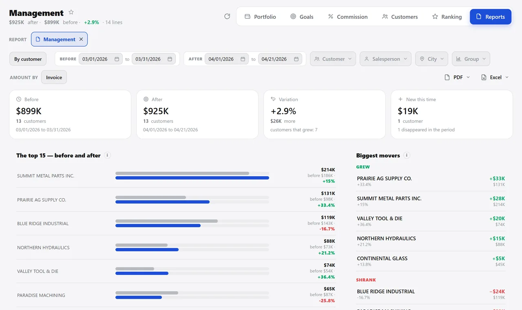The image size is (522, 310).
Task: Select VALLEY TOOL & DIE in top 15 list
Action: [x=38, y=271]
